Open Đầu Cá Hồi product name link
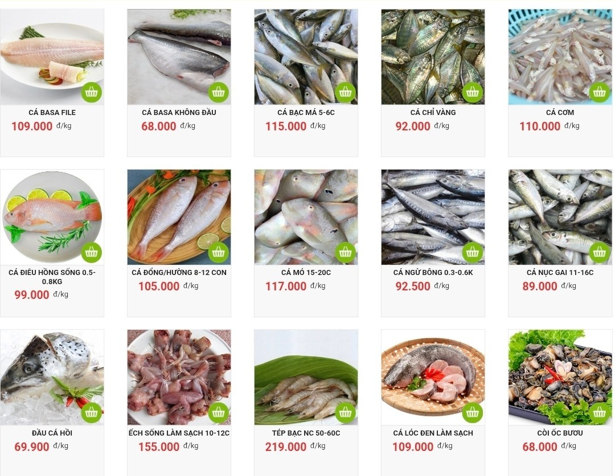The image size is (615, 476). pyautogui.click(x=52, y=433)
